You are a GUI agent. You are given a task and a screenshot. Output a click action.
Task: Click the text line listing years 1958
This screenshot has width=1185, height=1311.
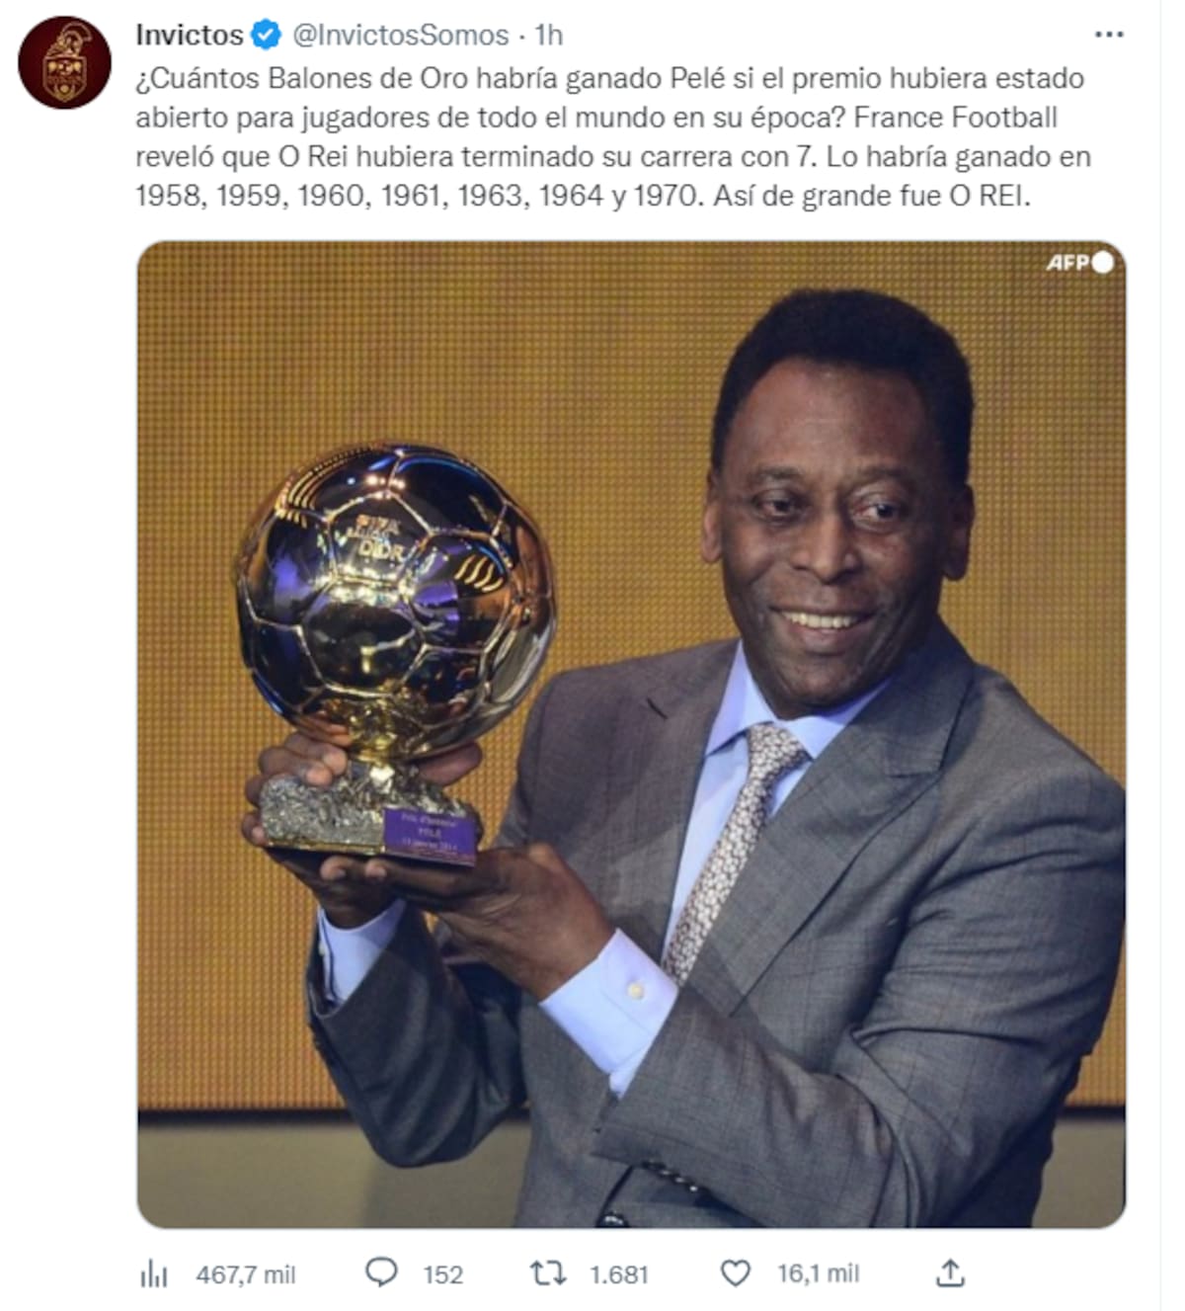coord(583,196)
